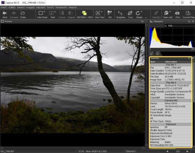Pick the WB white balance tool

pyautogui.click(x=110, y=14)
